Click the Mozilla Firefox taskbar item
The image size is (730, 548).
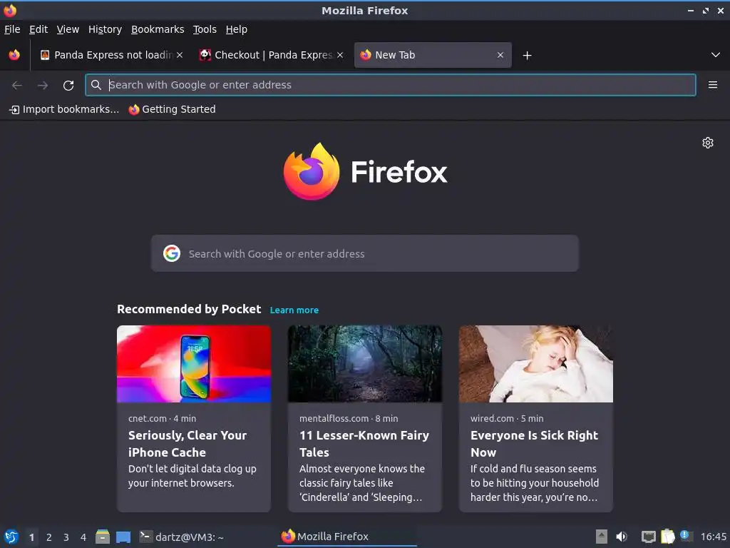[347, 537]
